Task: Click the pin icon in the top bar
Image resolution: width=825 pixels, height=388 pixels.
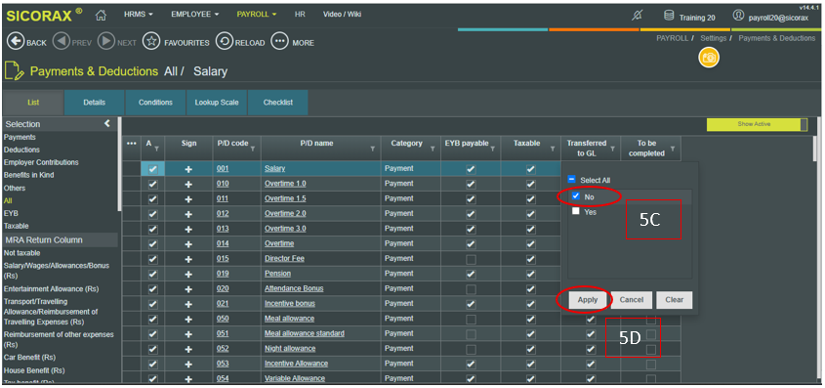Action: pos(637,16)
